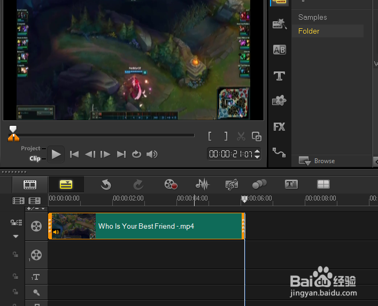Open the Instant Project library panel

point(280,24)
